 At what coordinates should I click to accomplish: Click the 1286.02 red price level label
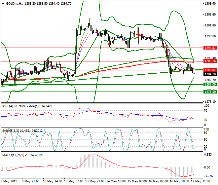210,70
